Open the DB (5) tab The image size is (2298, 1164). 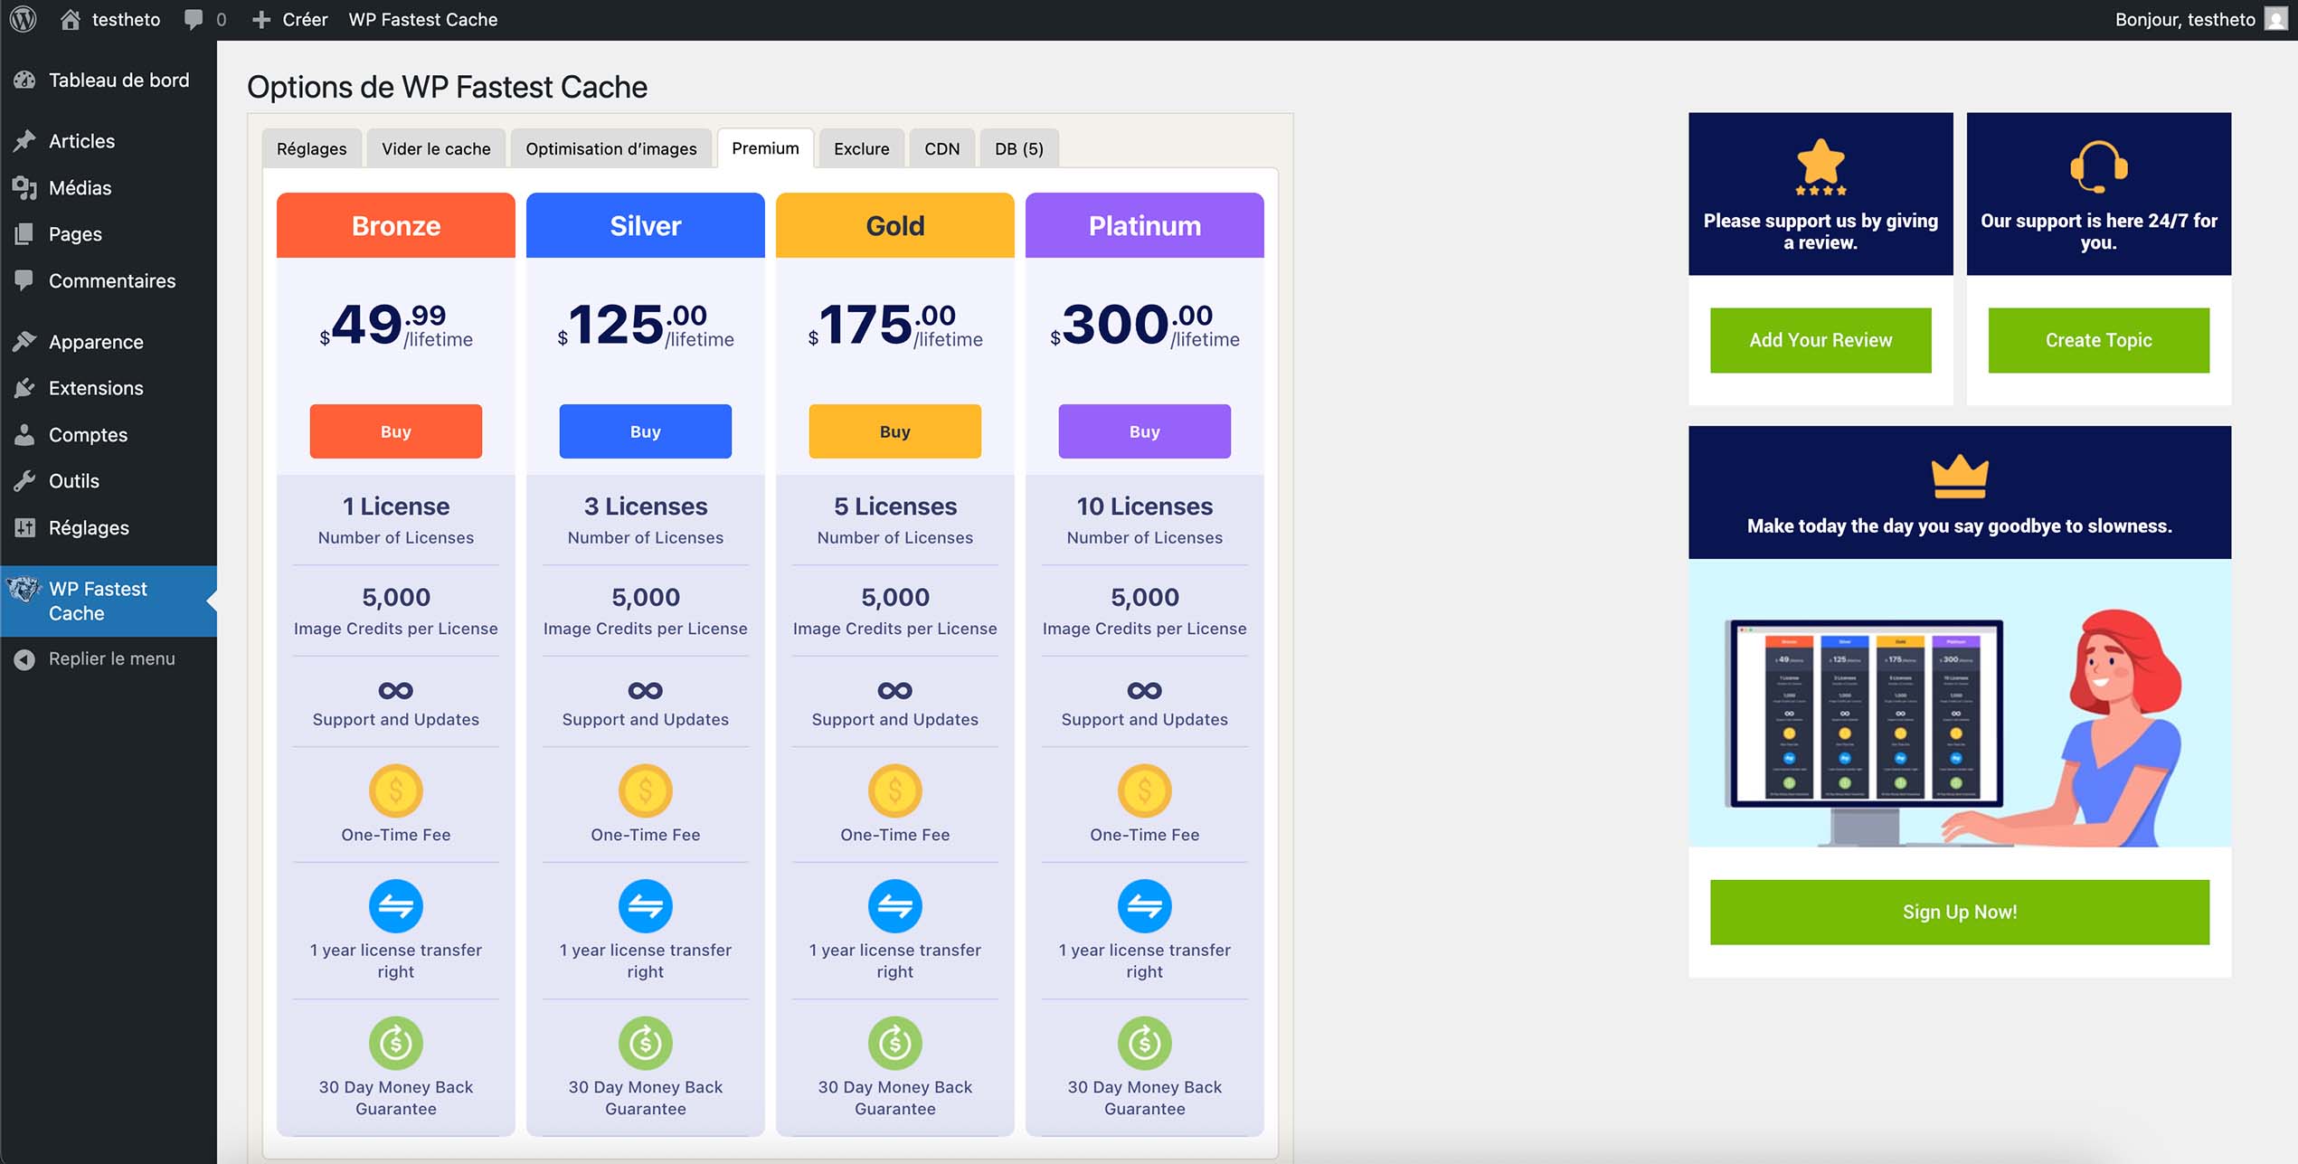point(1017,147)
